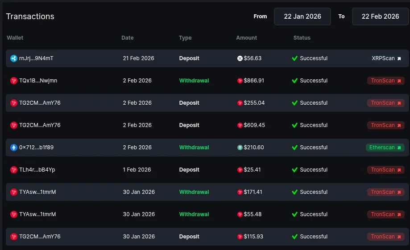
Task: Click the Tether coin icon next to $210.60
Action: tap(240, 148)
